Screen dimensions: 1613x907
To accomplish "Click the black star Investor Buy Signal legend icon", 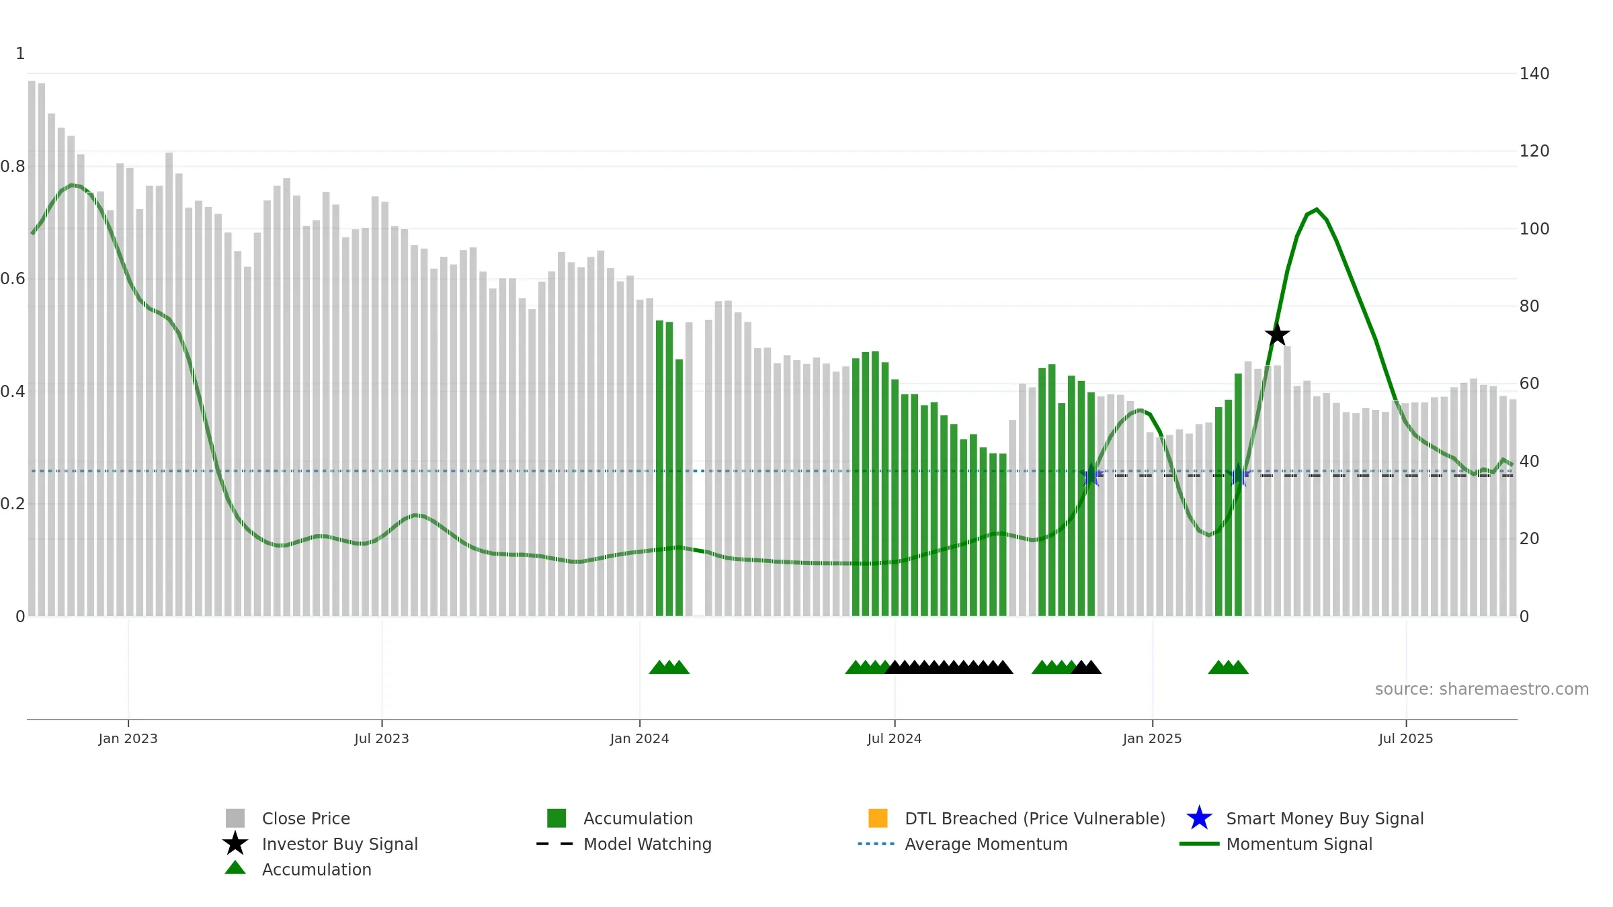I will (x=235, y=844).
